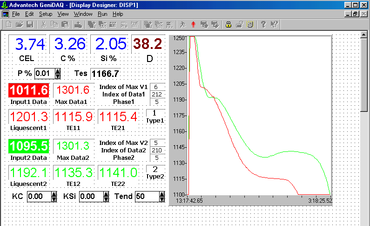This screenshot has height=226, width=370.
Task: Click the 'Post' script toolbar icon
Action: click(x=135, y=24)
